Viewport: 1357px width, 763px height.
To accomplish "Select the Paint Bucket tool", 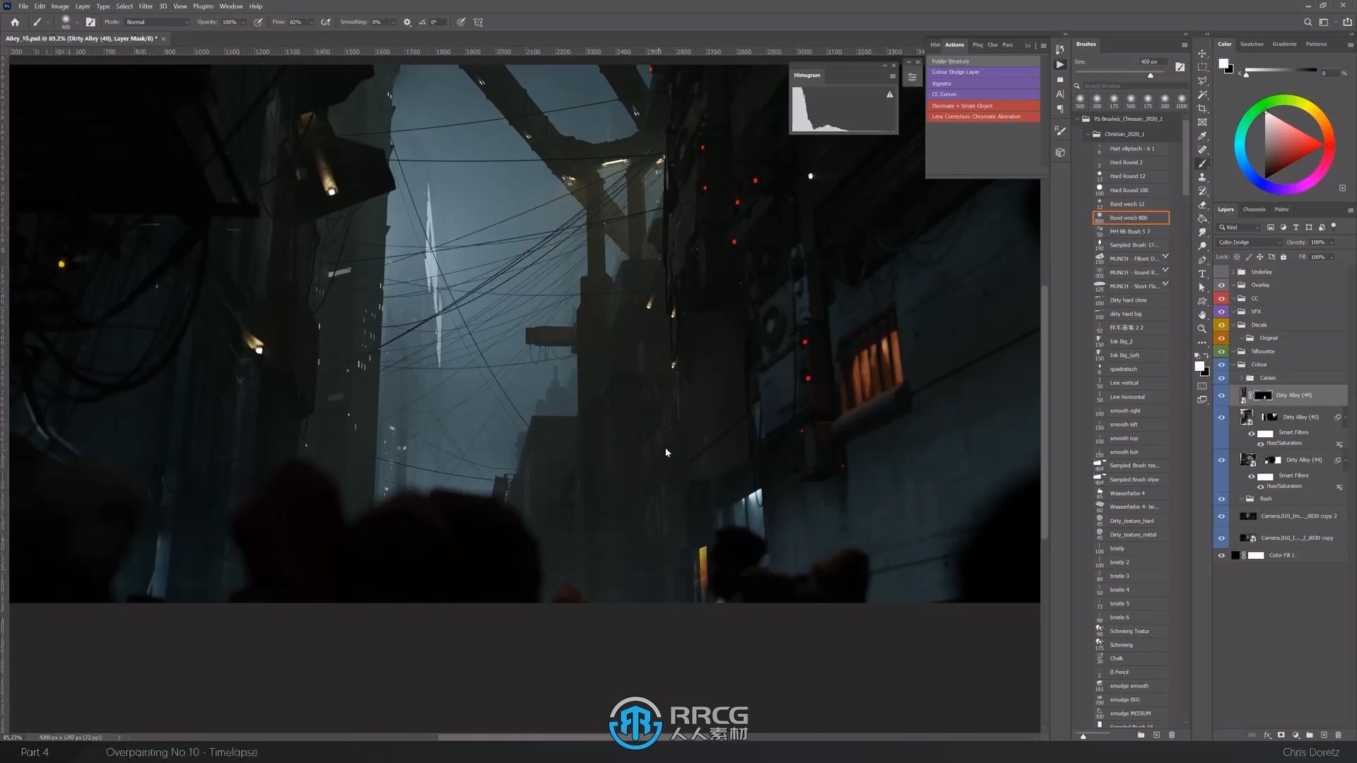I will pos(1202,219).
